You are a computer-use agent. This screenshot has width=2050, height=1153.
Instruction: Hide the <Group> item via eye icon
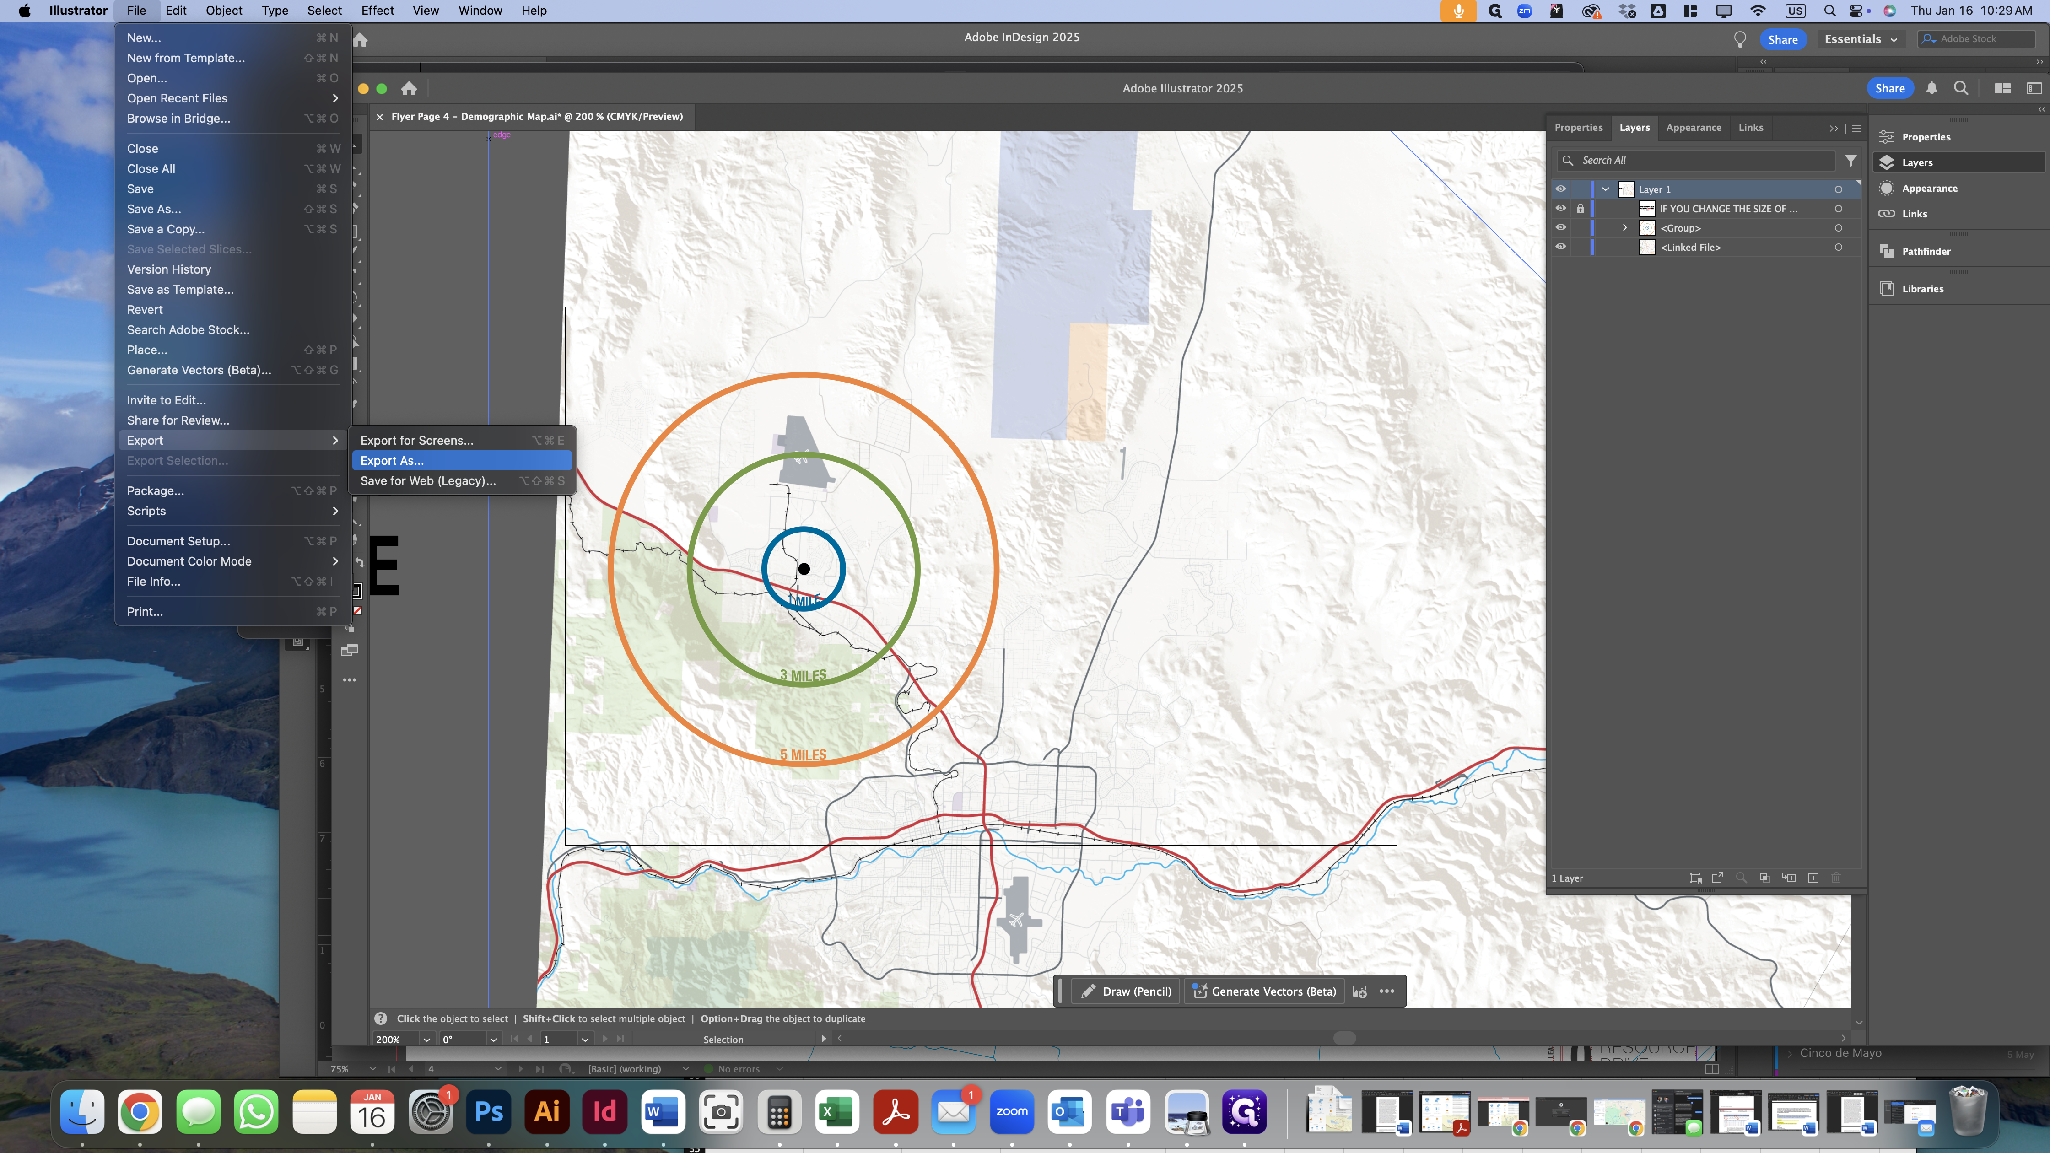point(1560,227)
